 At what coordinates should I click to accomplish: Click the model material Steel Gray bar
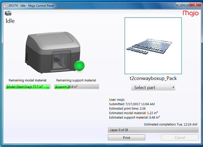(28, 87)
